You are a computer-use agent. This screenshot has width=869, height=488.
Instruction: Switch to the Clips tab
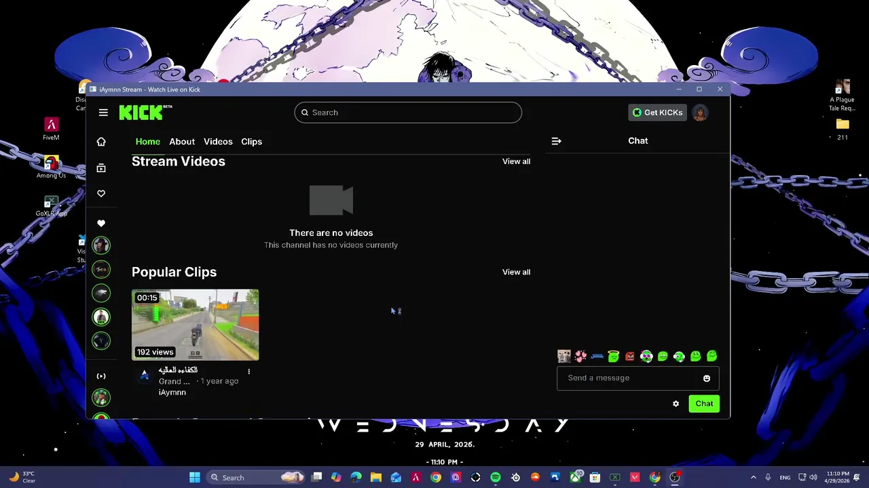252,142
